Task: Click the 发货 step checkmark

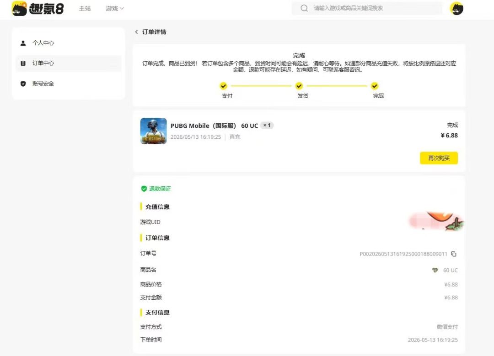Action: 299,86
